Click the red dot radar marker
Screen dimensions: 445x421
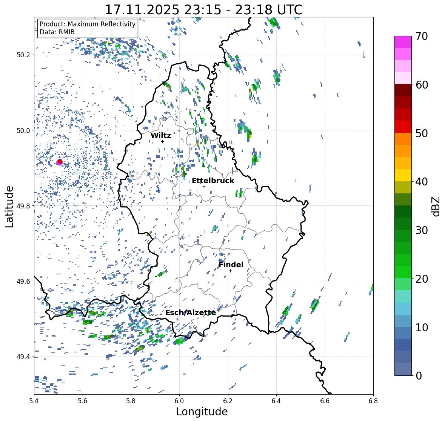60,161
